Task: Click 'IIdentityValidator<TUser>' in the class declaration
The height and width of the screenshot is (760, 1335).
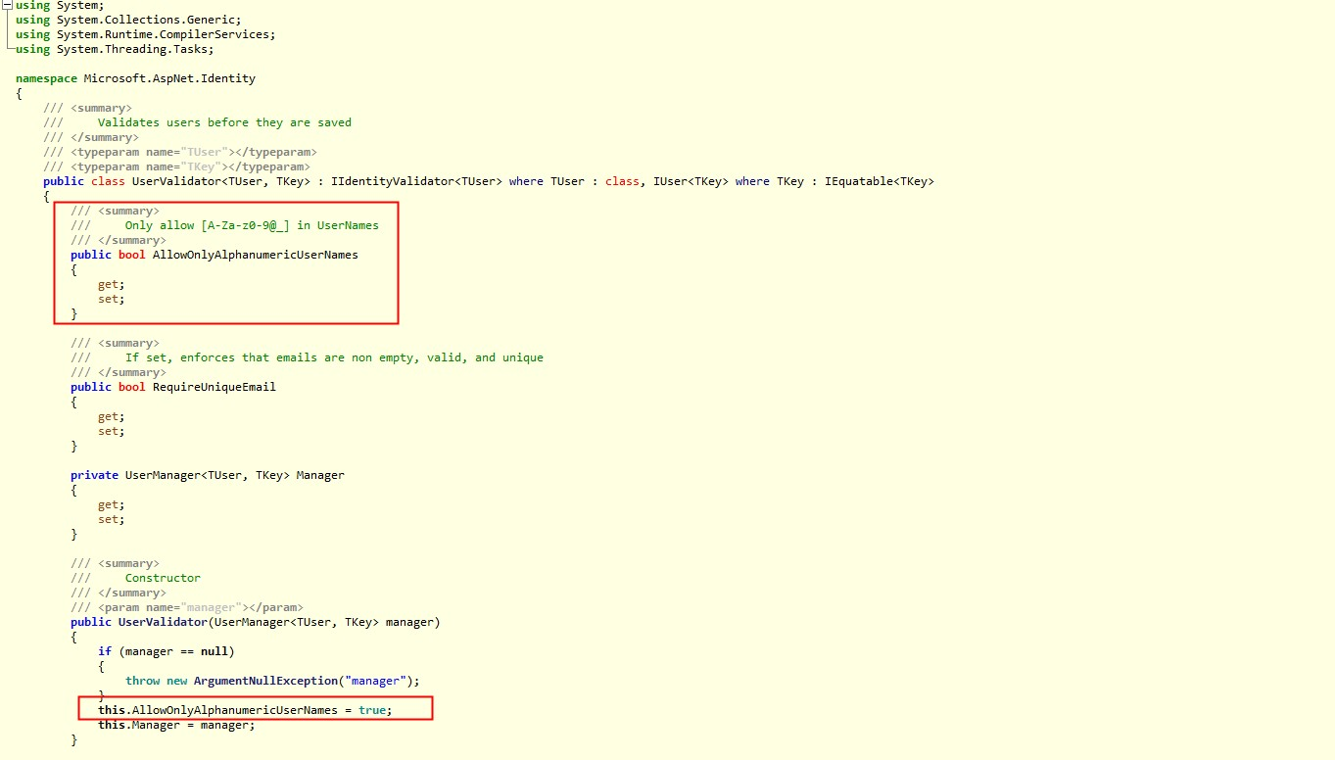Action: pyautogui.click(x=417, y=181)
